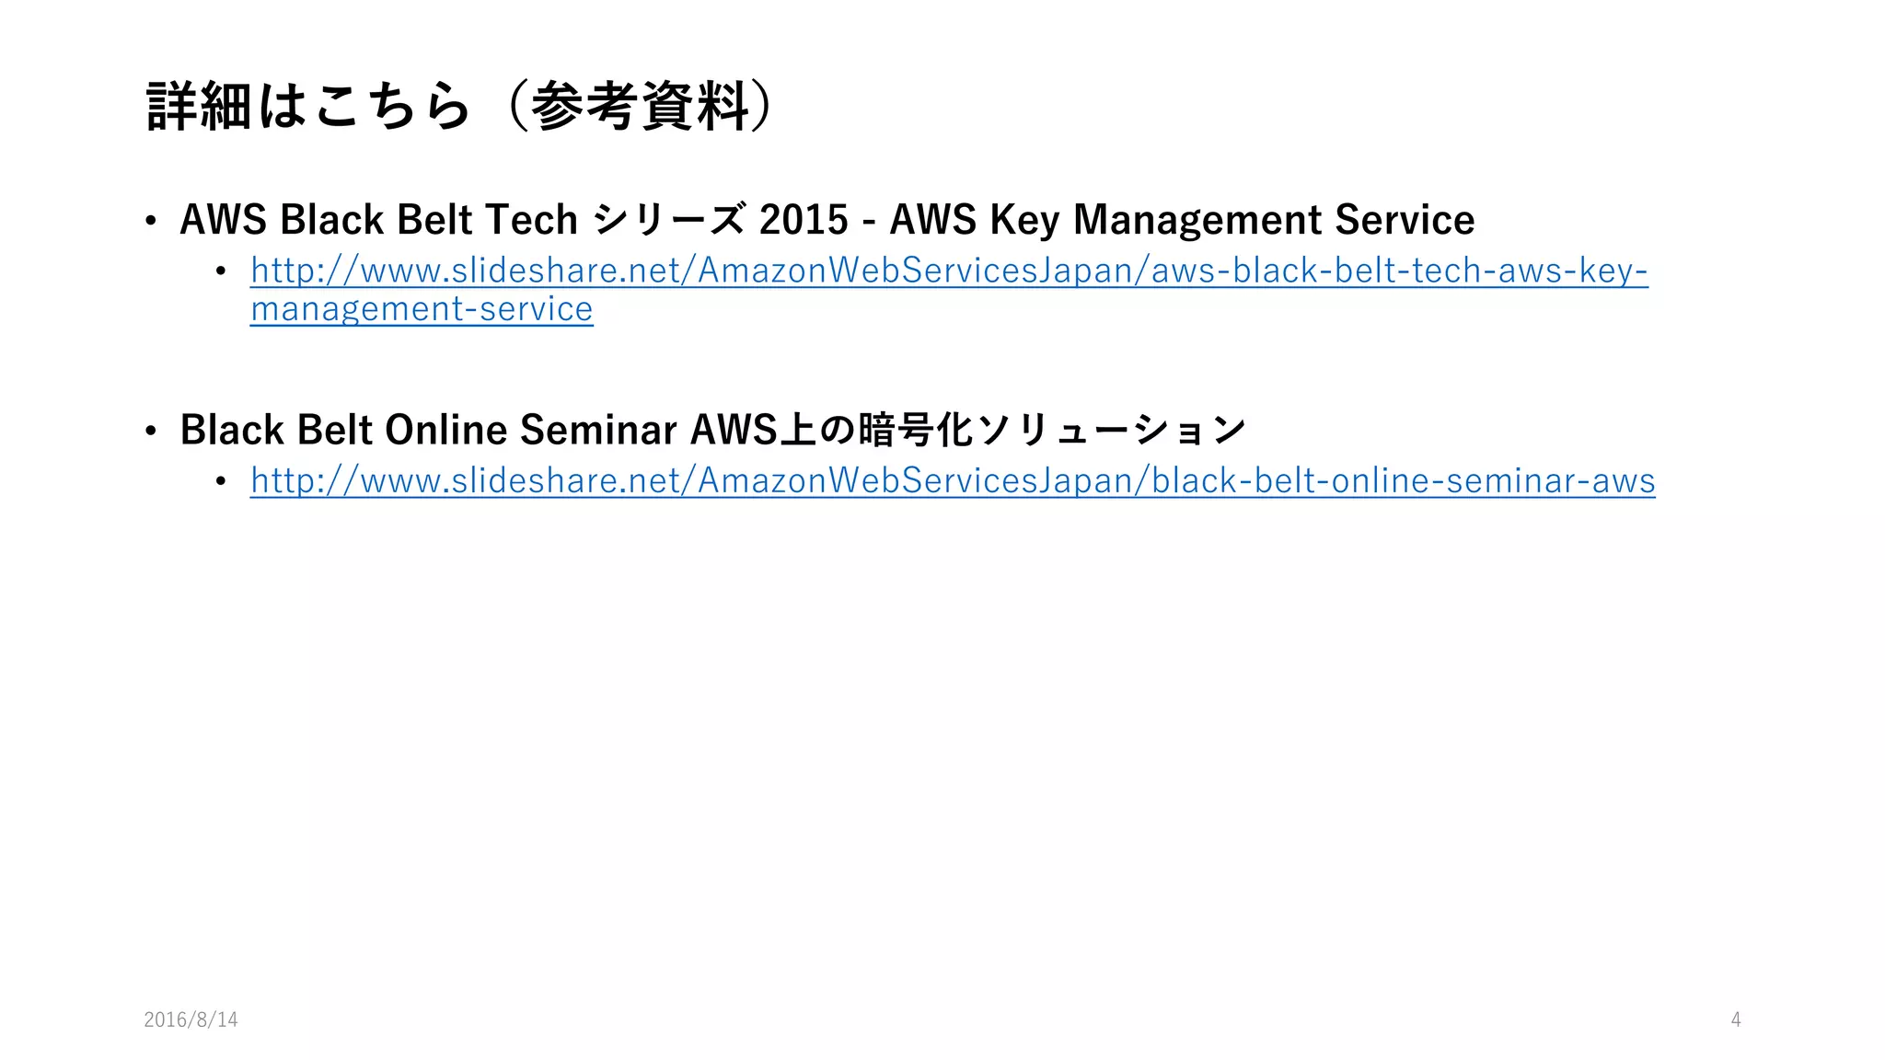This screenshot has height=1060, width=1885.
Task: Click "AmazonWebServicesJapan" in the second URL
Action: pos(915,480)
